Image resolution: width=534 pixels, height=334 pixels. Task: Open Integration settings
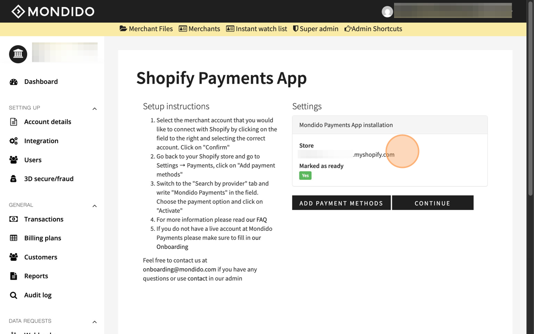(x=41, y=141)
